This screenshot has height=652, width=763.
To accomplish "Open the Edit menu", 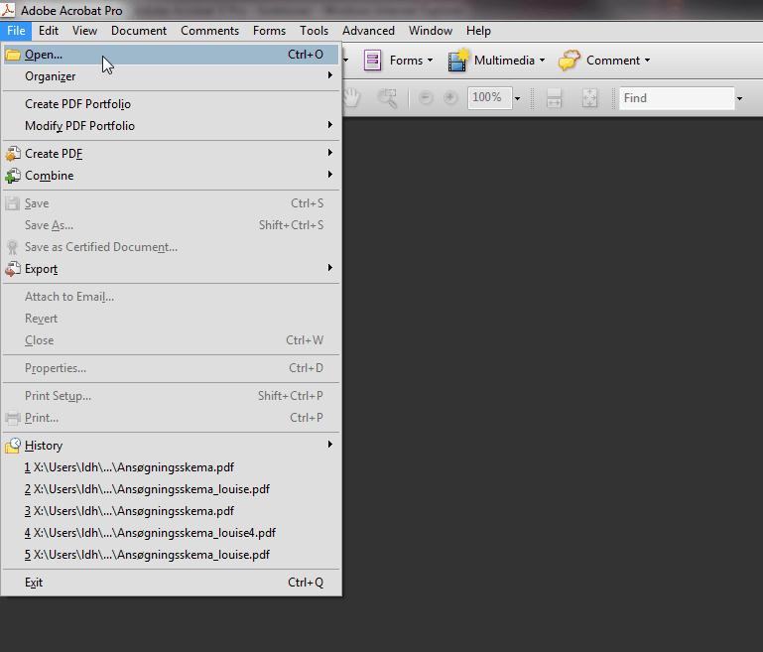I will pos(49,31).
